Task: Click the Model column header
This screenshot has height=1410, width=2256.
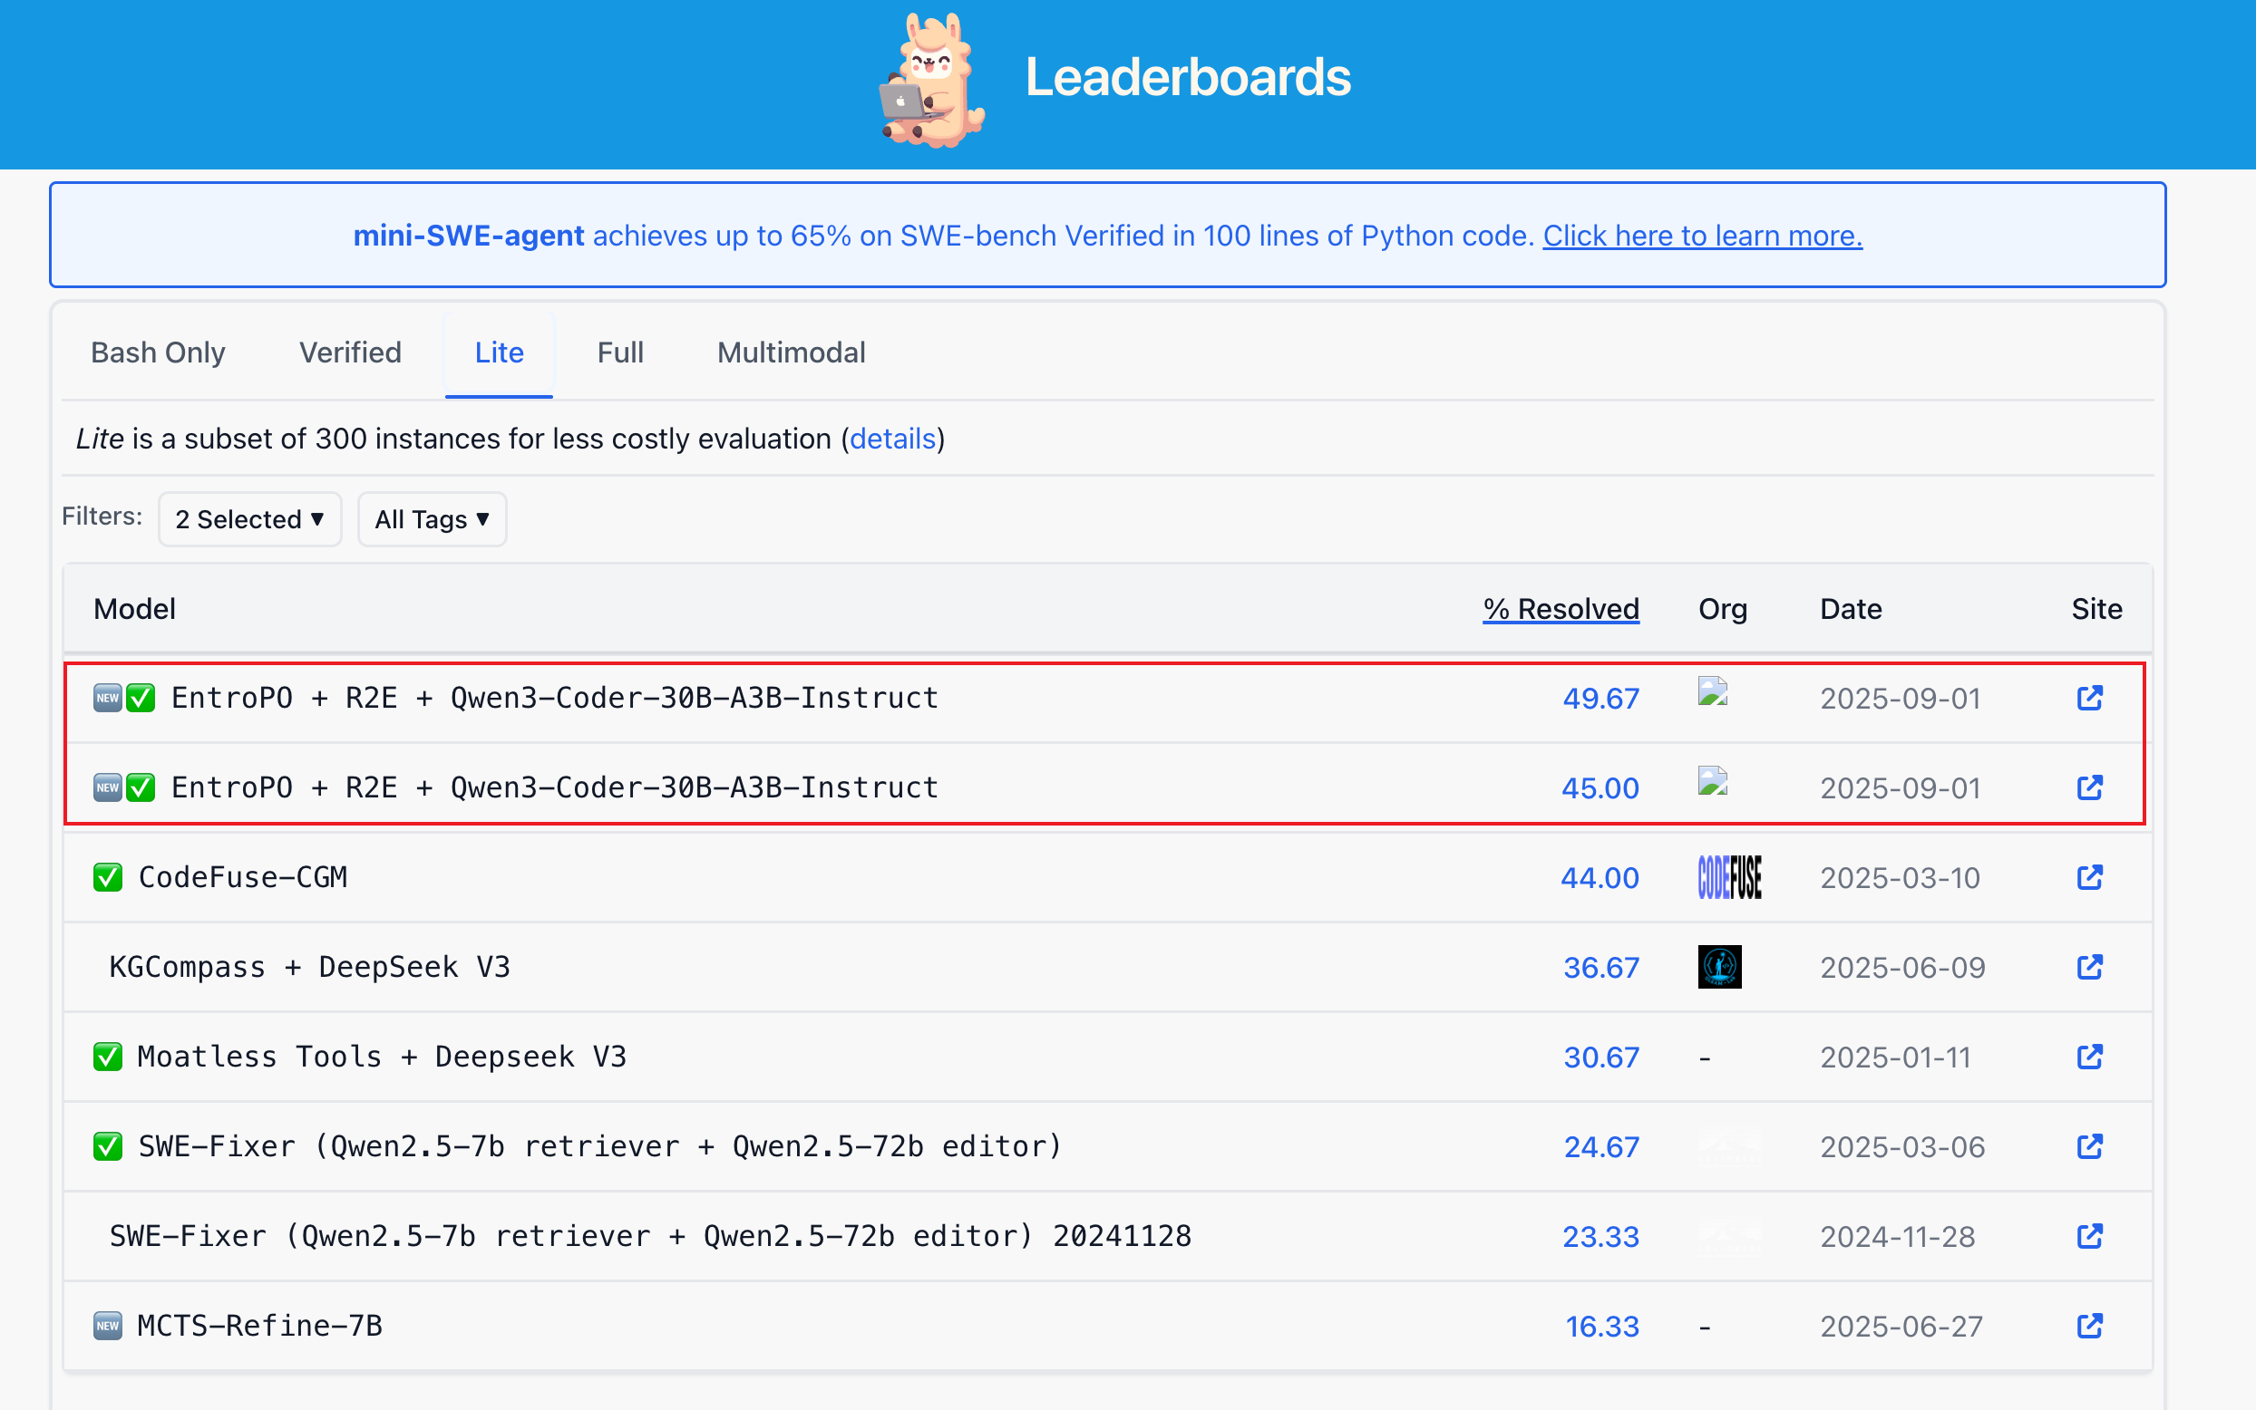Action: [134, 609]
